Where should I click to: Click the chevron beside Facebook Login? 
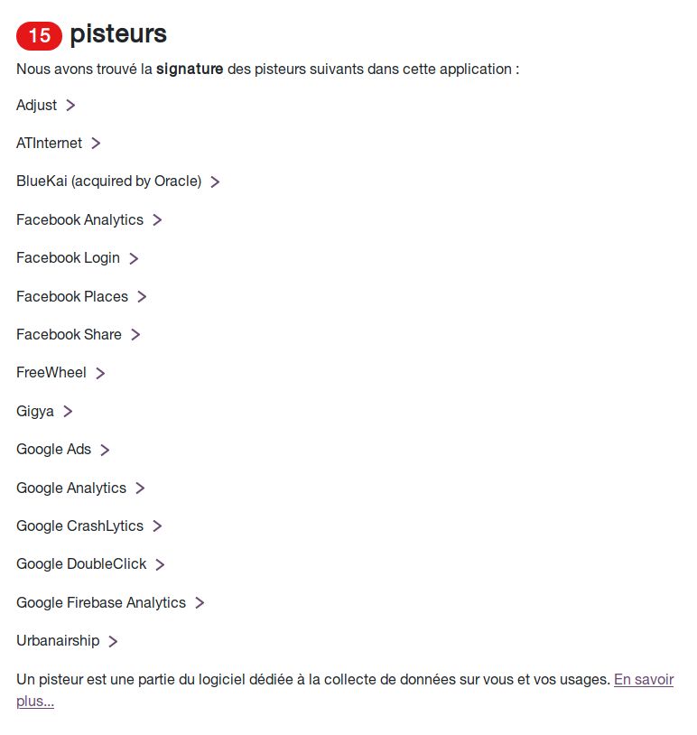click(x=134, y=258)
